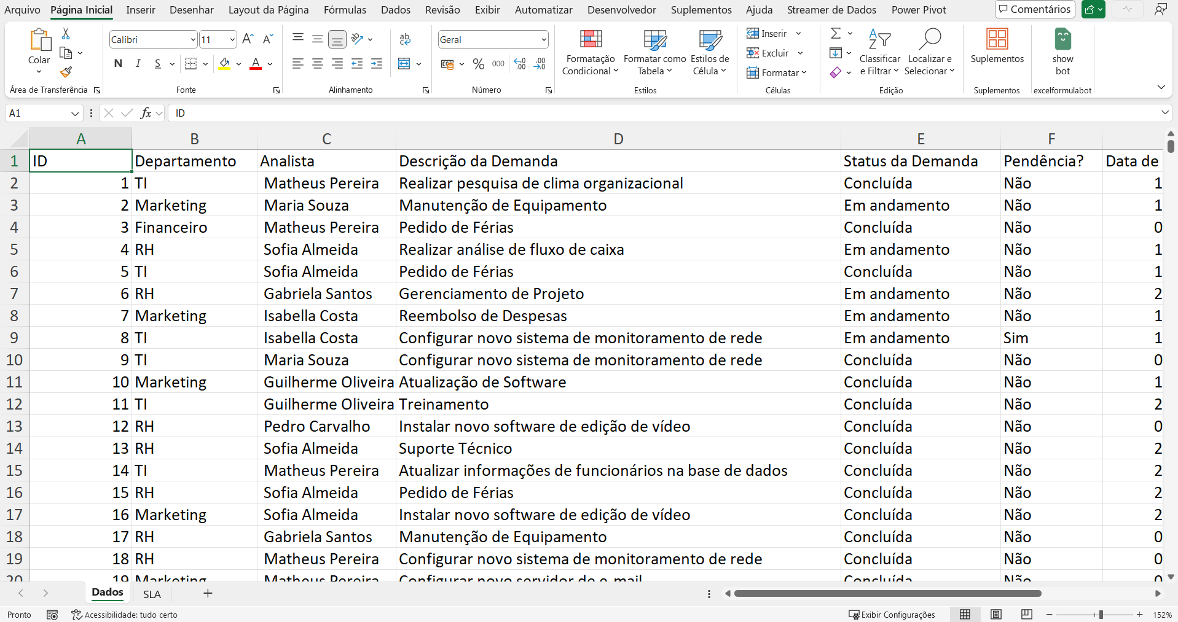Click the percent style icon
Viewport: 1178px width, 622px height.
[x=479, y=64]
